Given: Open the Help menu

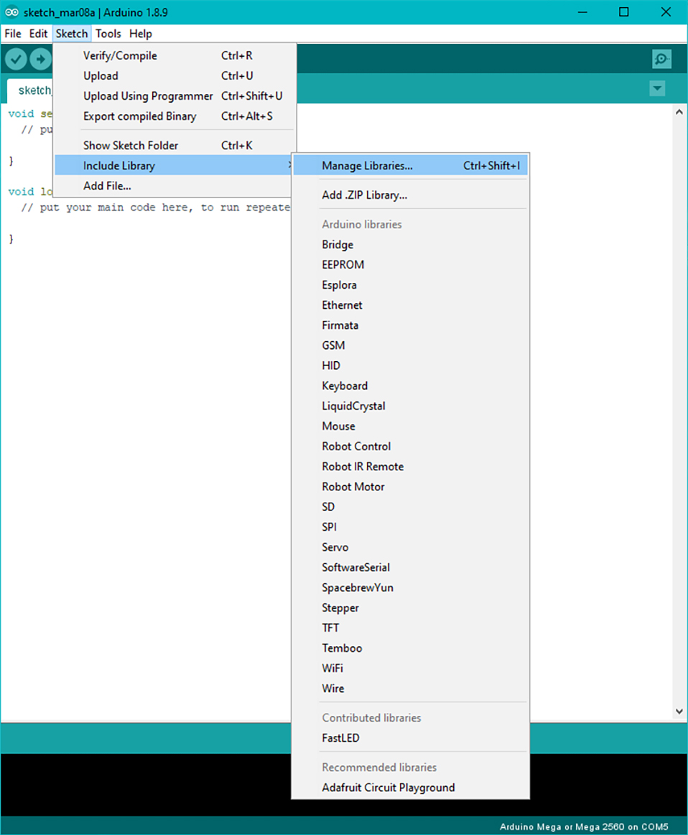Looking at the screenshot, I should [141, 34].
